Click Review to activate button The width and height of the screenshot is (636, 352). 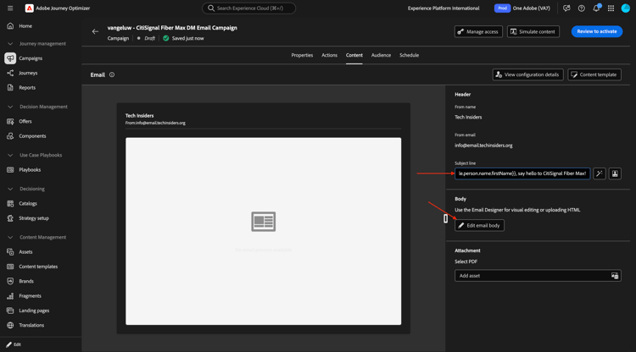[x=597, y=31]
